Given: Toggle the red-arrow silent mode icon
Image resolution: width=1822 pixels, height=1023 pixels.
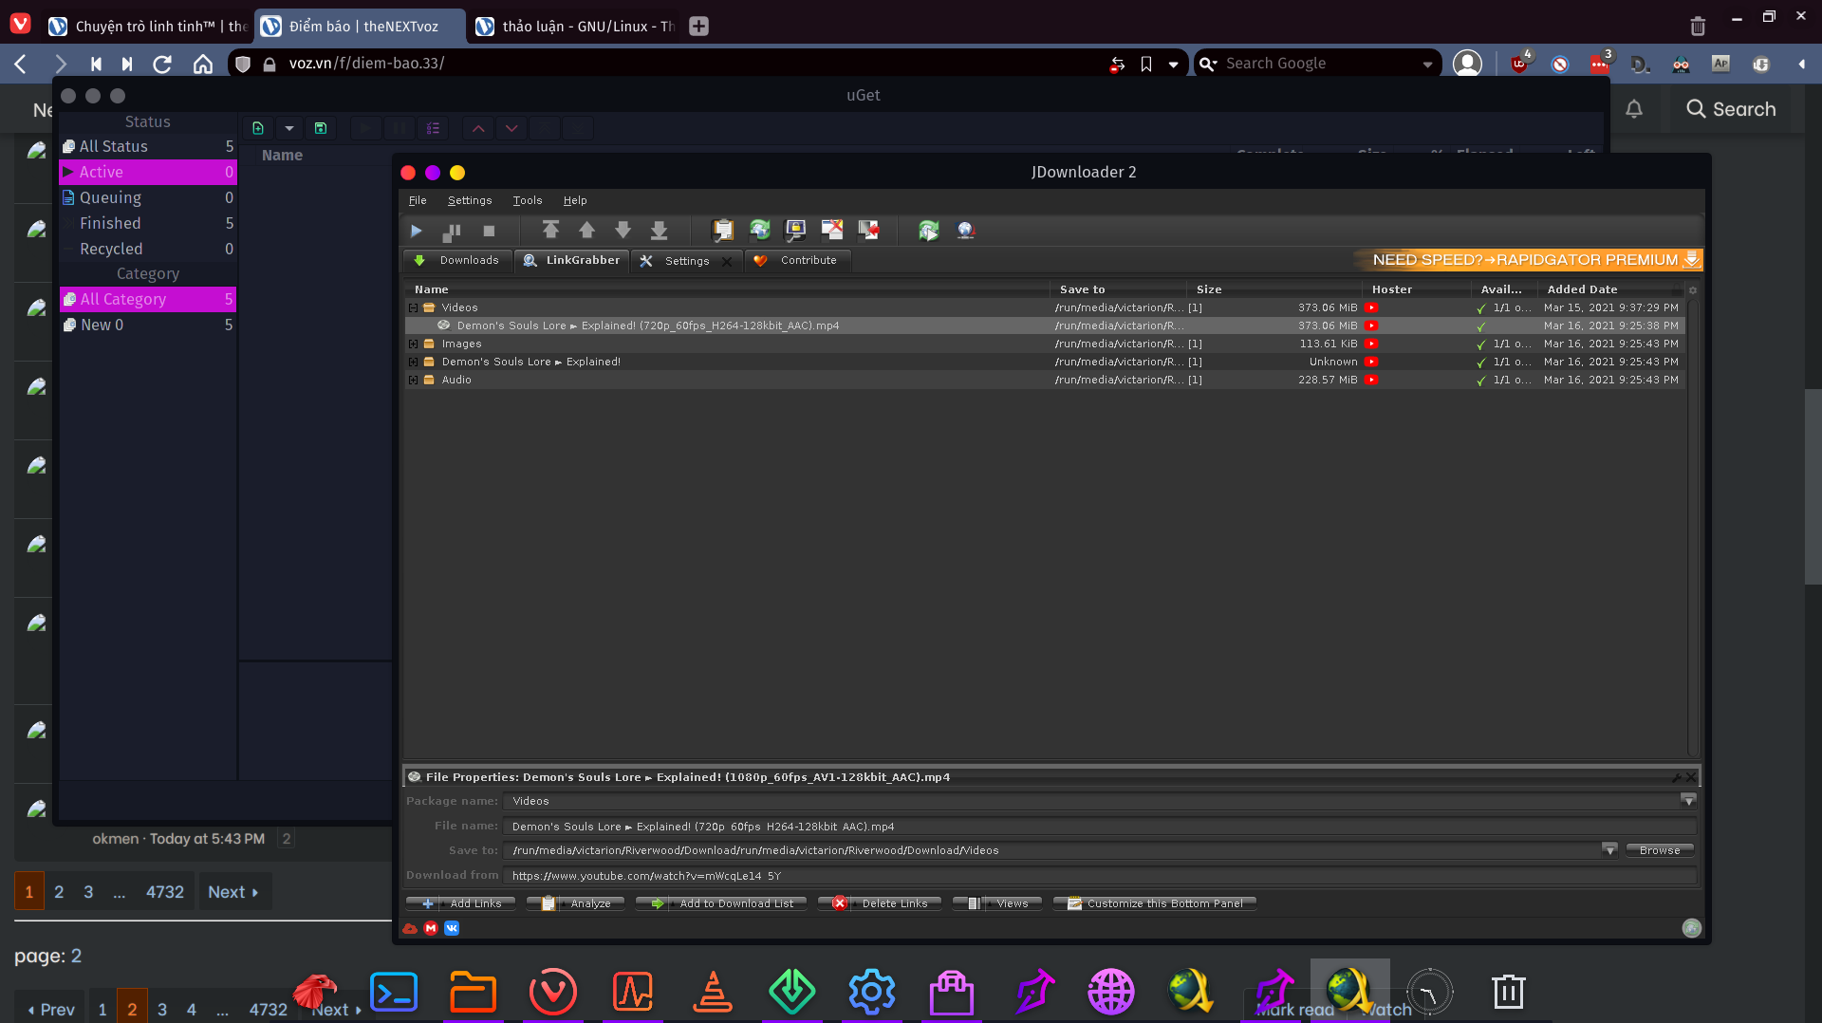Looking at the screenshot, I should pyautogui.click(x=868, y=230).
